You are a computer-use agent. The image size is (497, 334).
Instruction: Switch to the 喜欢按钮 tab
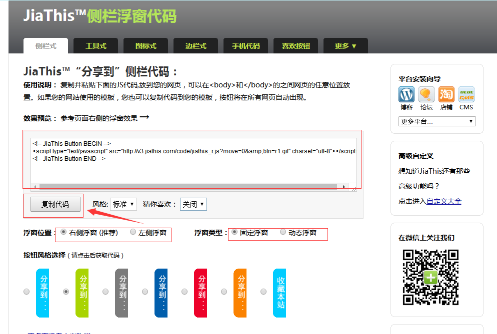point(295,46)
